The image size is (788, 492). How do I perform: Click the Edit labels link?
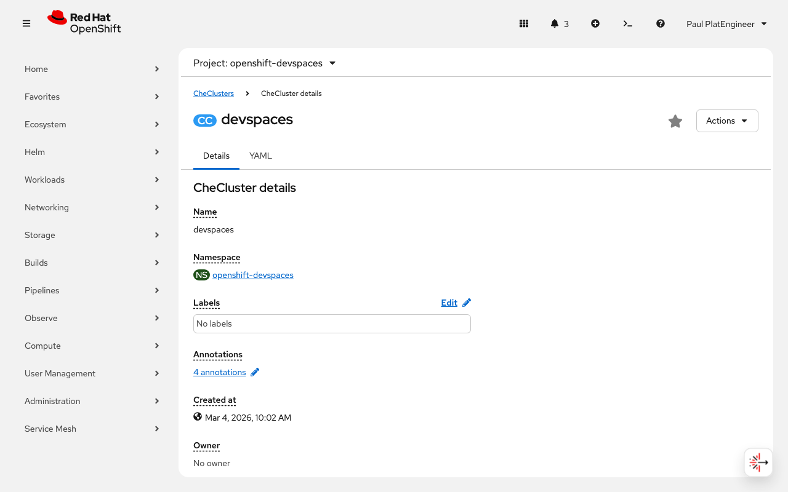click(x=449, y=303)
